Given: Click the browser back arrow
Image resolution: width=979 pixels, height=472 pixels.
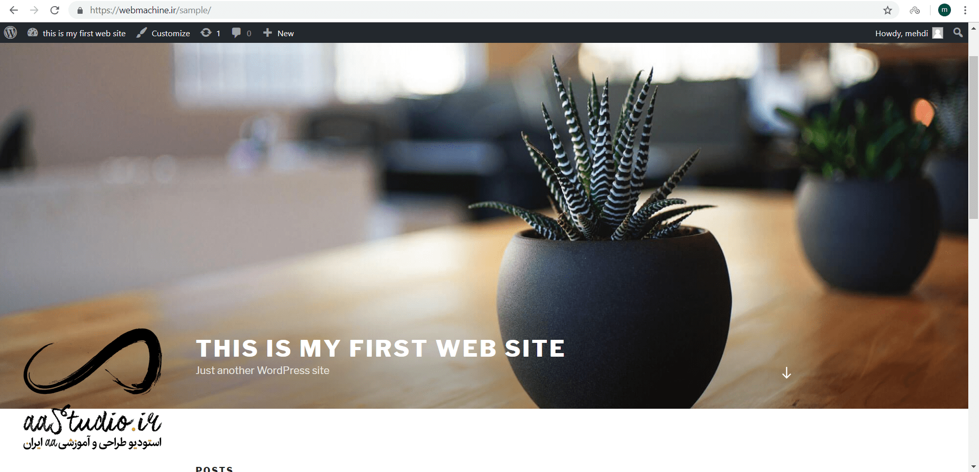Looking at the screenshot, I should pos(14,10).
